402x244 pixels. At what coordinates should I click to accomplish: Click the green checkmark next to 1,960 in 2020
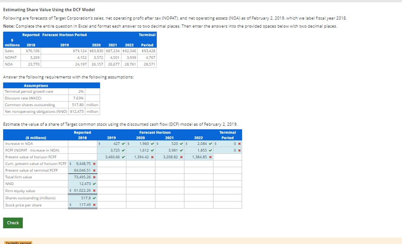click(x=152, y=143)
